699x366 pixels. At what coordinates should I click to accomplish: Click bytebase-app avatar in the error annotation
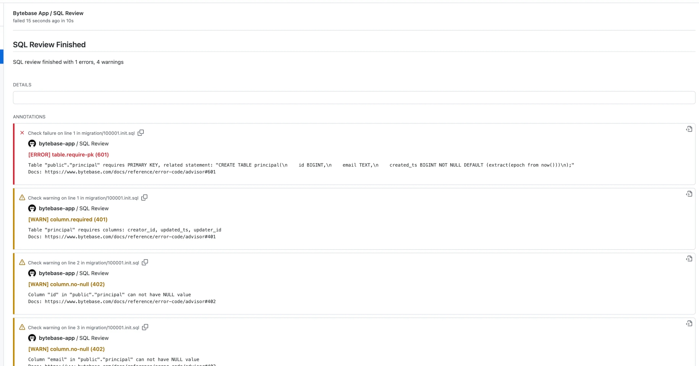[32, 144]
